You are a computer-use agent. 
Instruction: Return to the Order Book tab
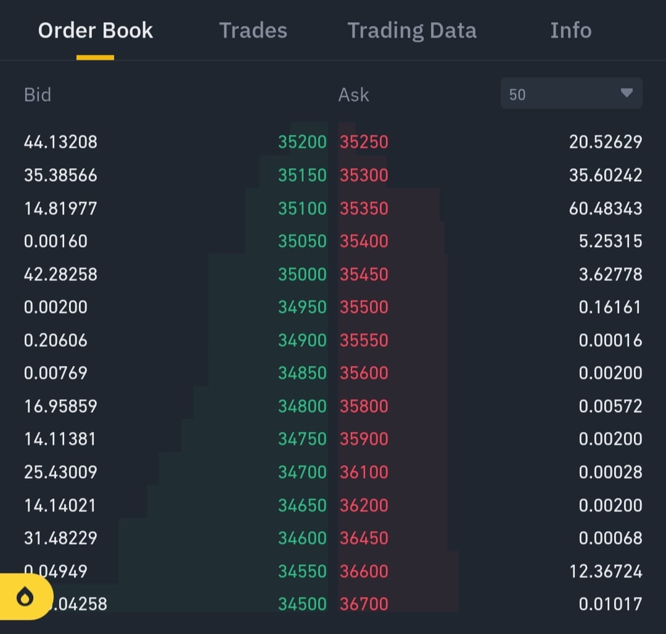(95, 30)
